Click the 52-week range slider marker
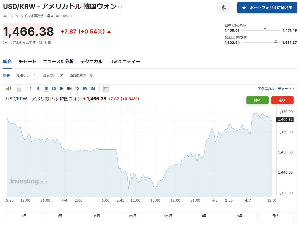 pyautogui.click(x=276, y=42)
